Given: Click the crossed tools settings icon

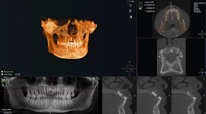Looking at the screenshot, I should pos(130,5).
